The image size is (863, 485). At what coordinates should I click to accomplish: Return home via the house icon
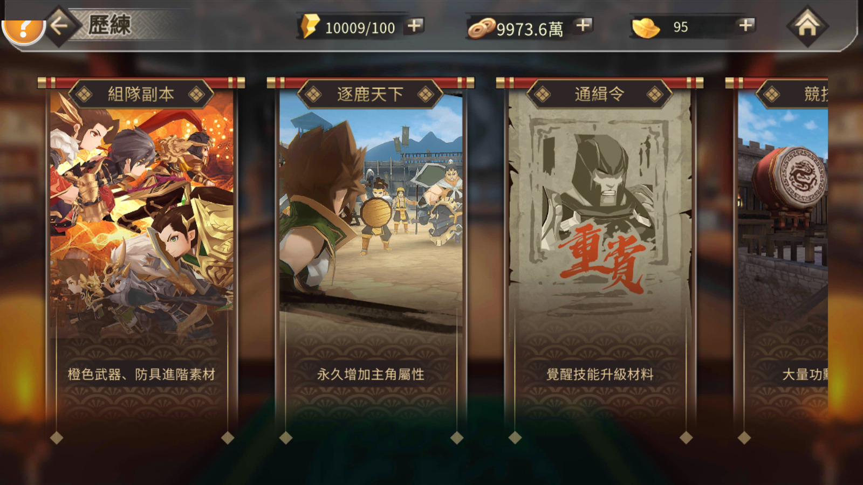[807, 25]
